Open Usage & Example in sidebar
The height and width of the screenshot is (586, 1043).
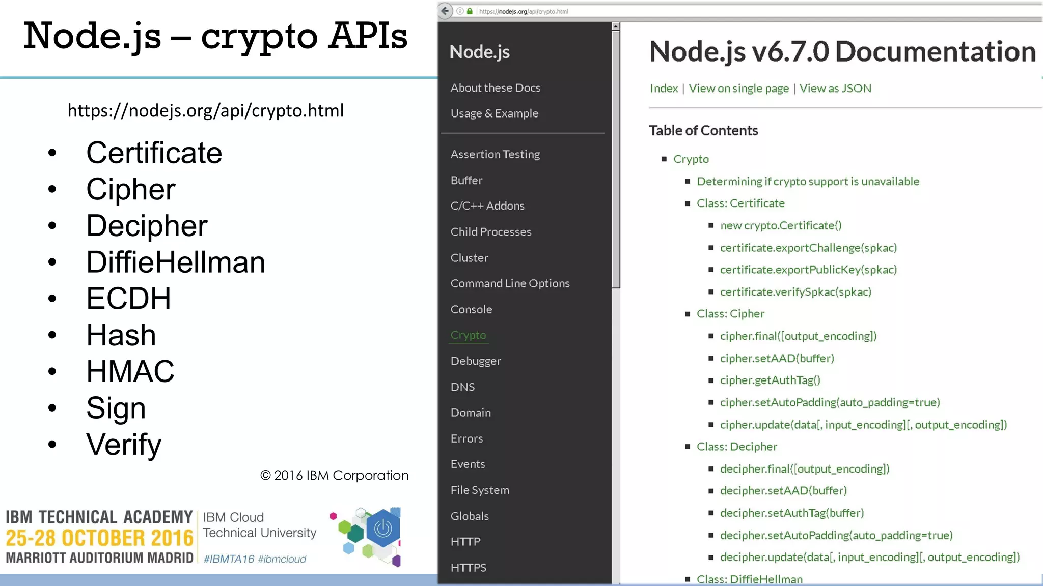[494, 113]
